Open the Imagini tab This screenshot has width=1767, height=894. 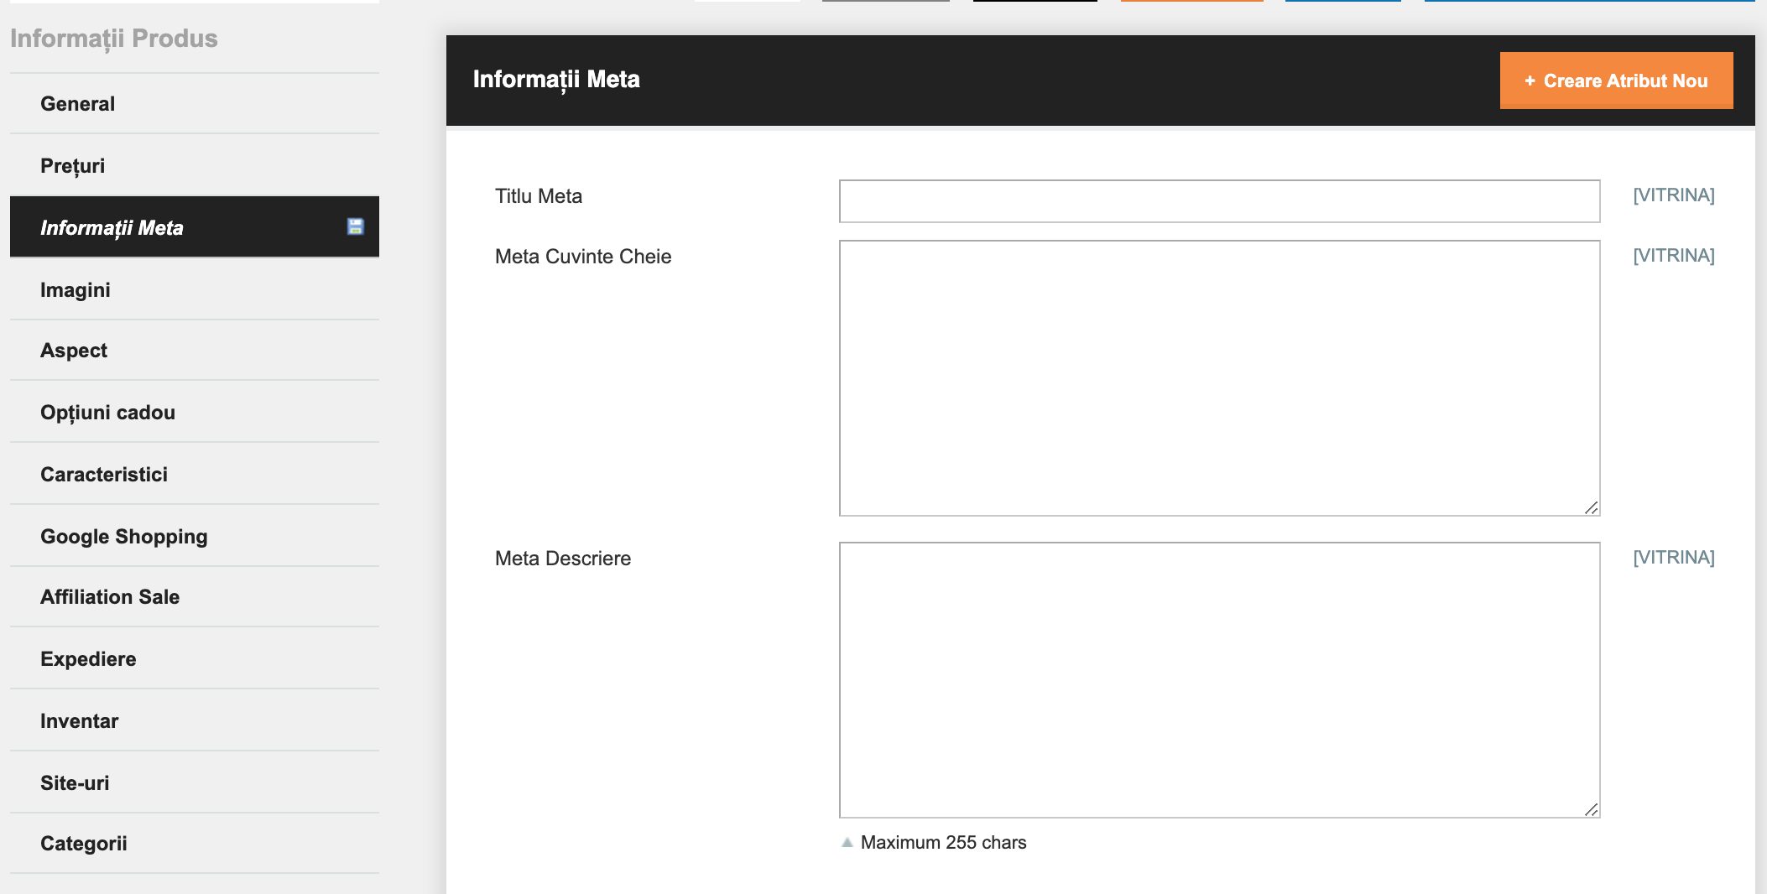pos(195,290)
